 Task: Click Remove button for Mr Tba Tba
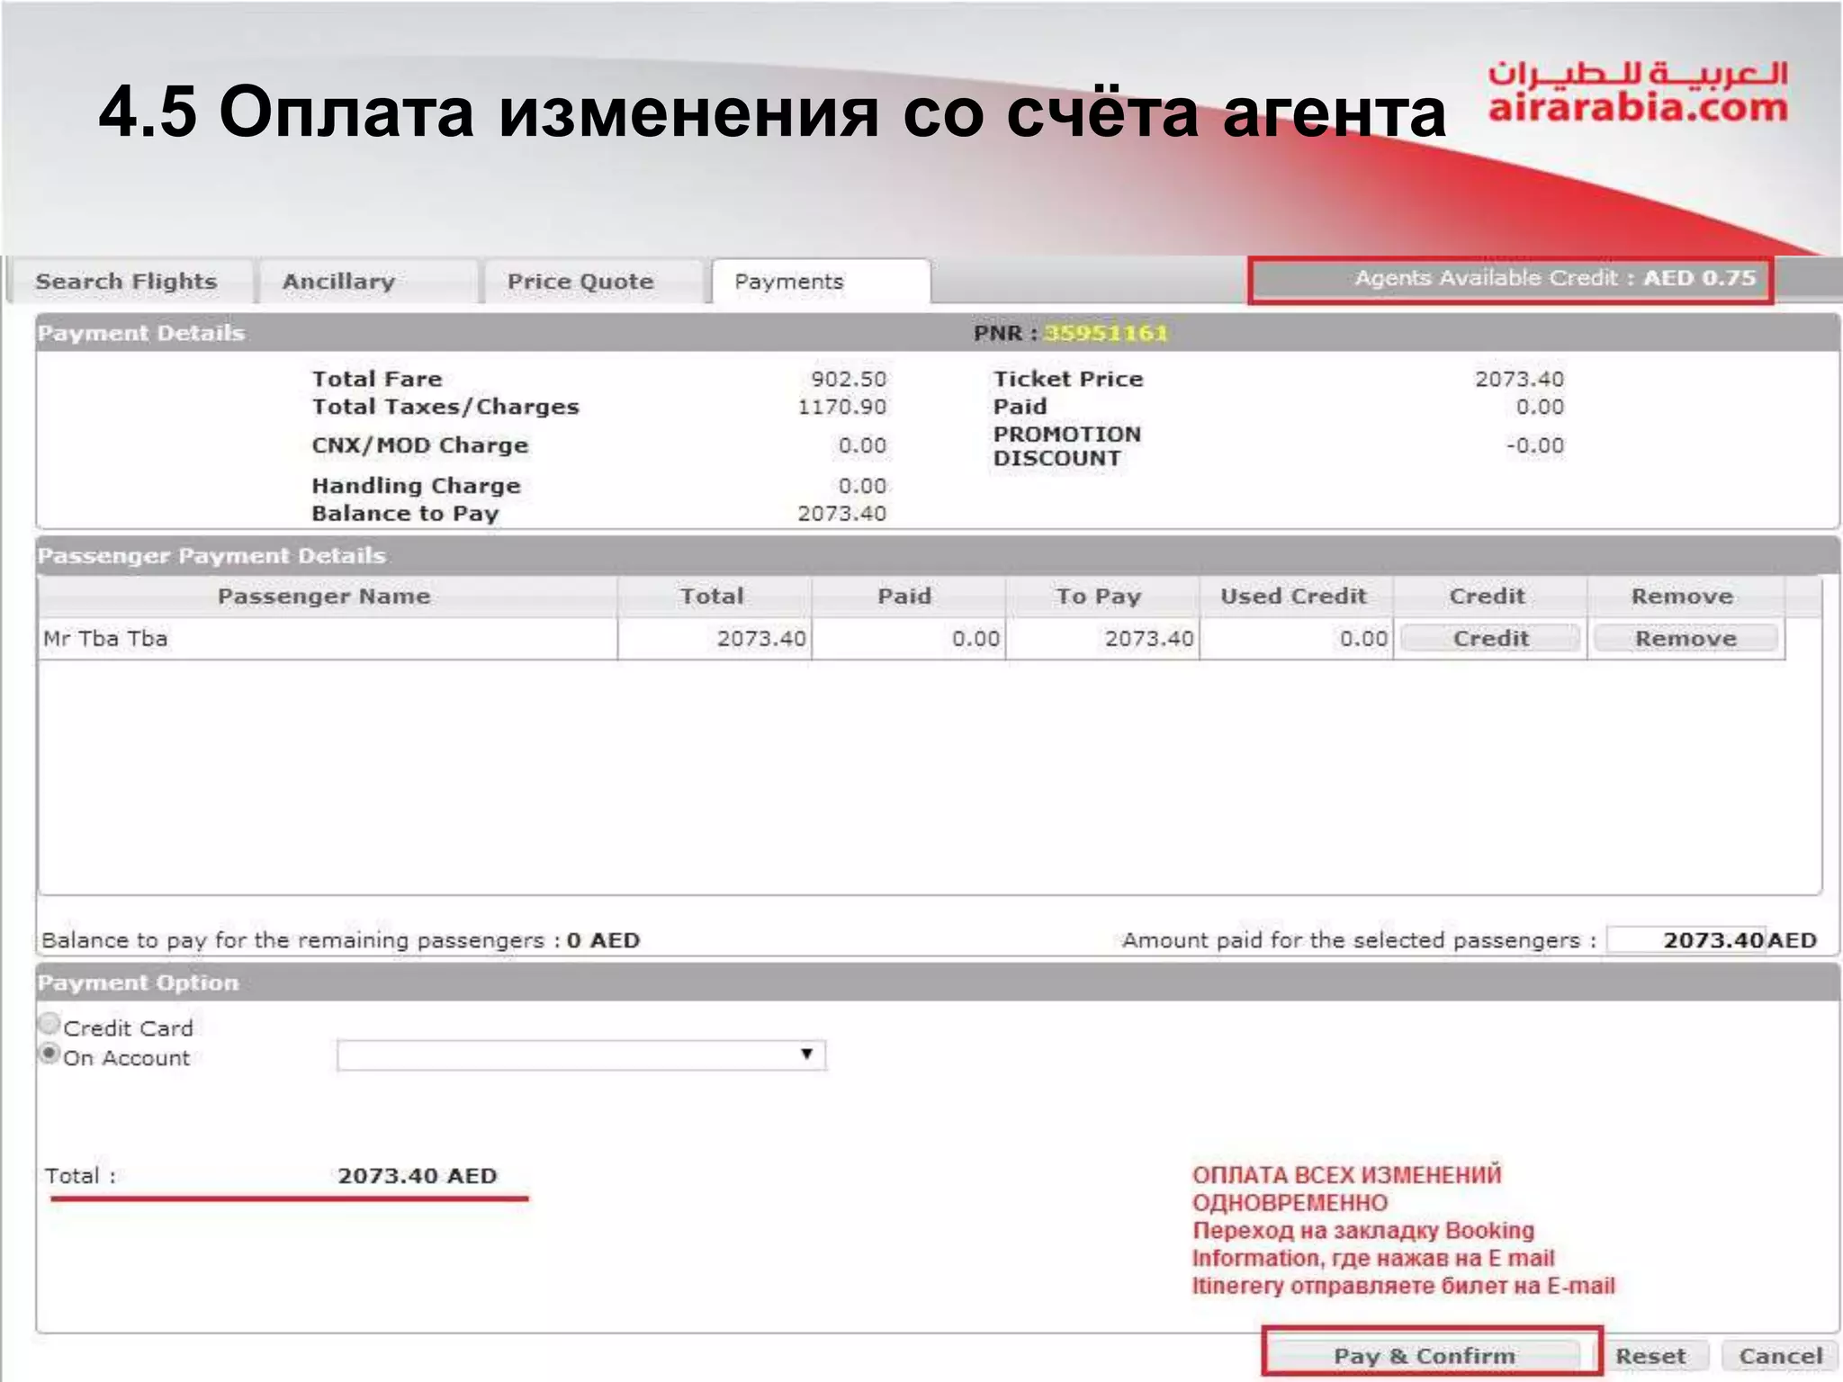click(x=1686, y=638)
